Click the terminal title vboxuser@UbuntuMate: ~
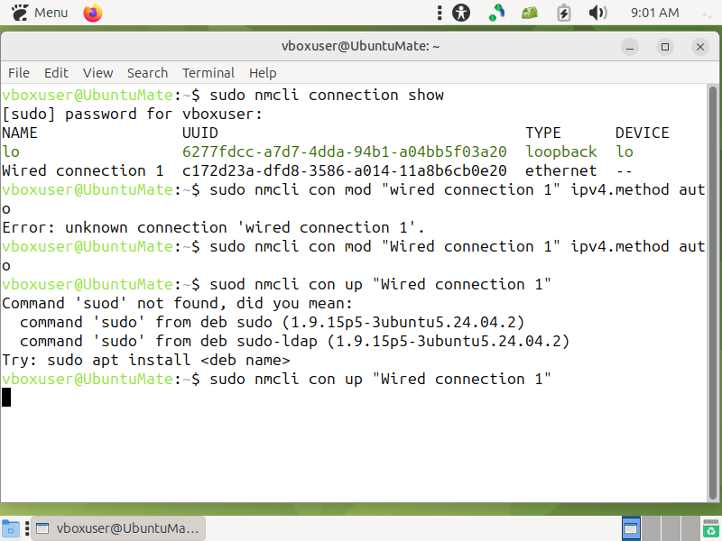This screenshot has width=722, height=541. pos(360,47)
